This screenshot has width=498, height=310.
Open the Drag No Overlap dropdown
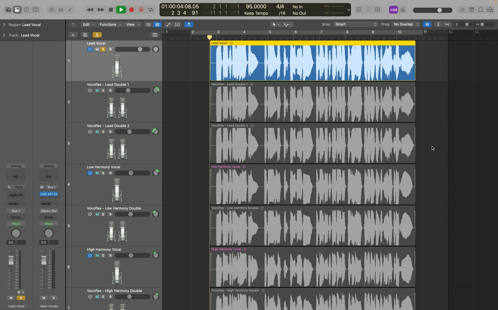tap(406, 24)
